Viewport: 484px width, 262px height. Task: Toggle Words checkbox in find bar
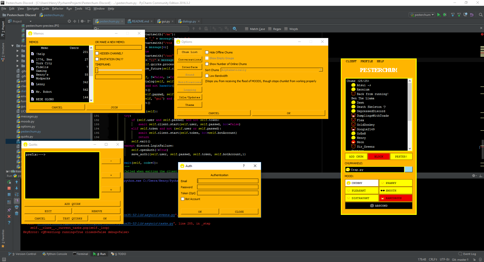click(286, 29)
